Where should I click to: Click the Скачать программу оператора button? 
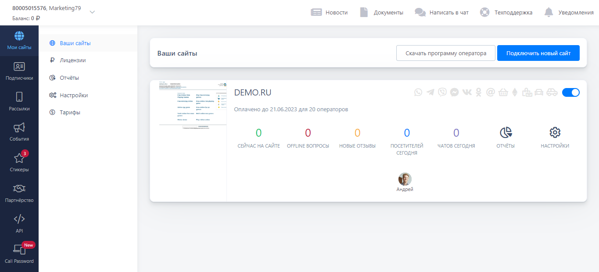point(445,53)
